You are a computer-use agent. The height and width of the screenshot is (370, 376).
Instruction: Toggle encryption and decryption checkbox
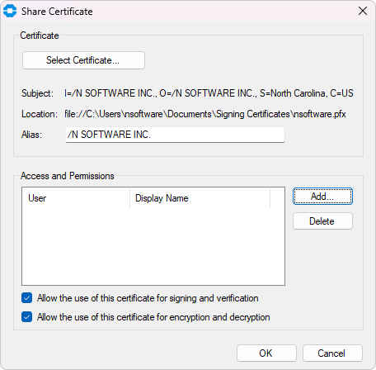click(x=27, y=317)
